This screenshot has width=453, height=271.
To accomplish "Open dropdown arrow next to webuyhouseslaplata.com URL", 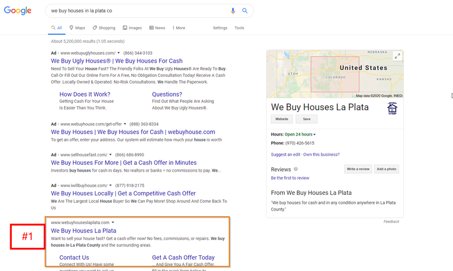I will [x=113, y=222].
